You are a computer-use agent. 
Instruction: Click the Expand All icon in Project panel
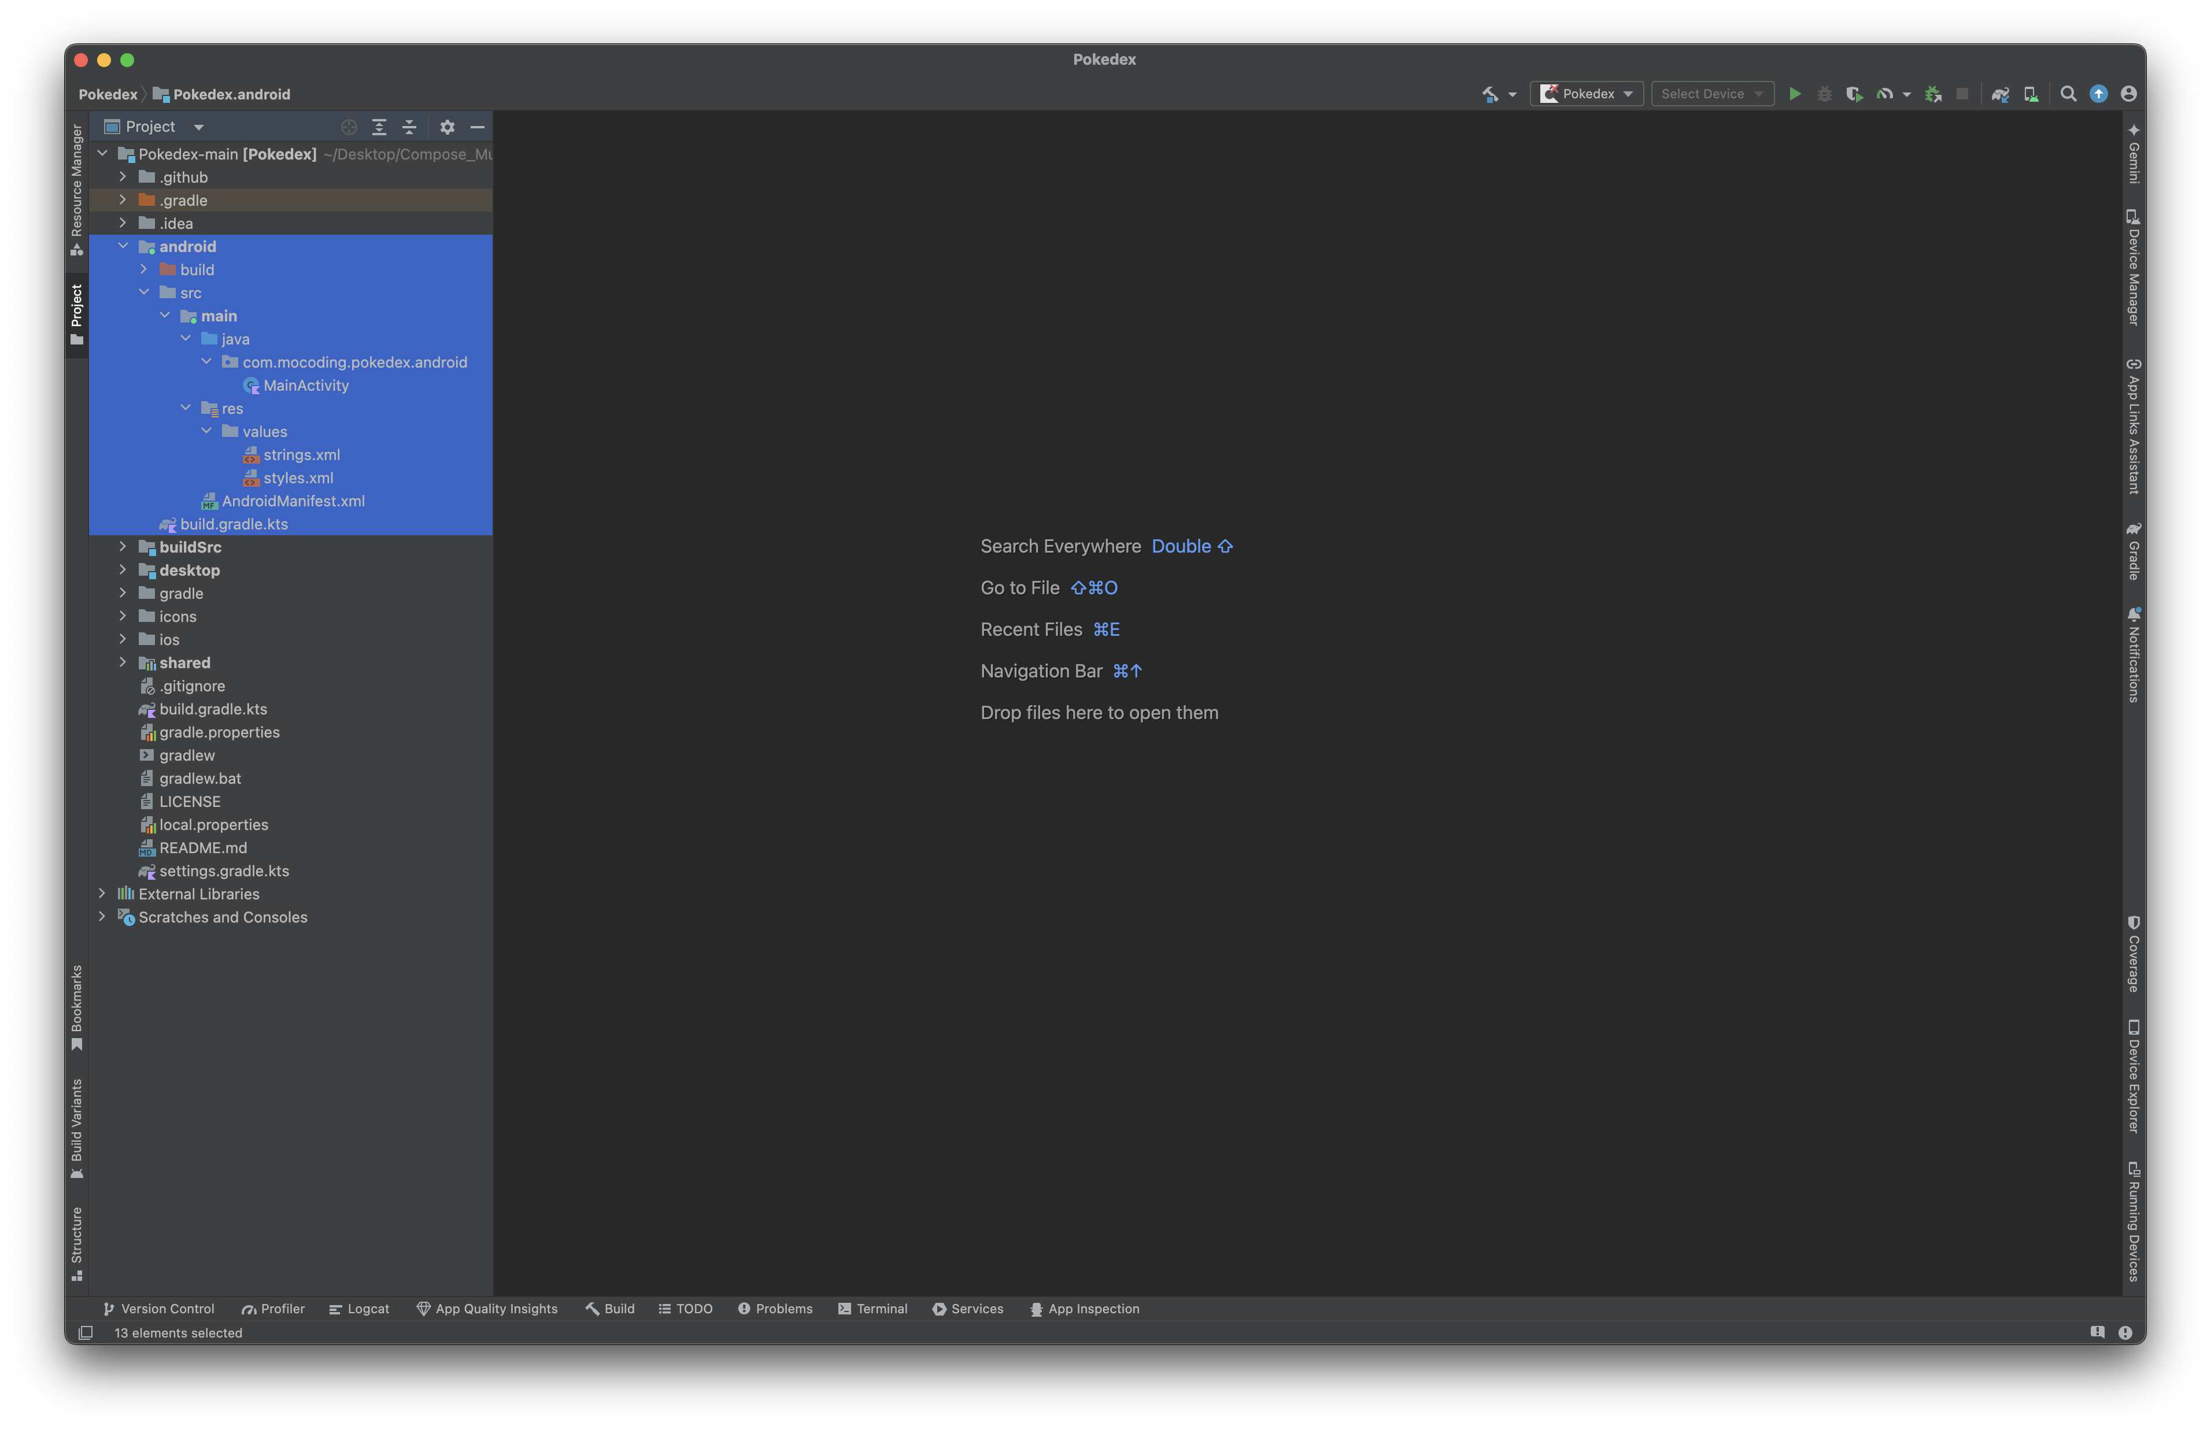tap(379, 127)
